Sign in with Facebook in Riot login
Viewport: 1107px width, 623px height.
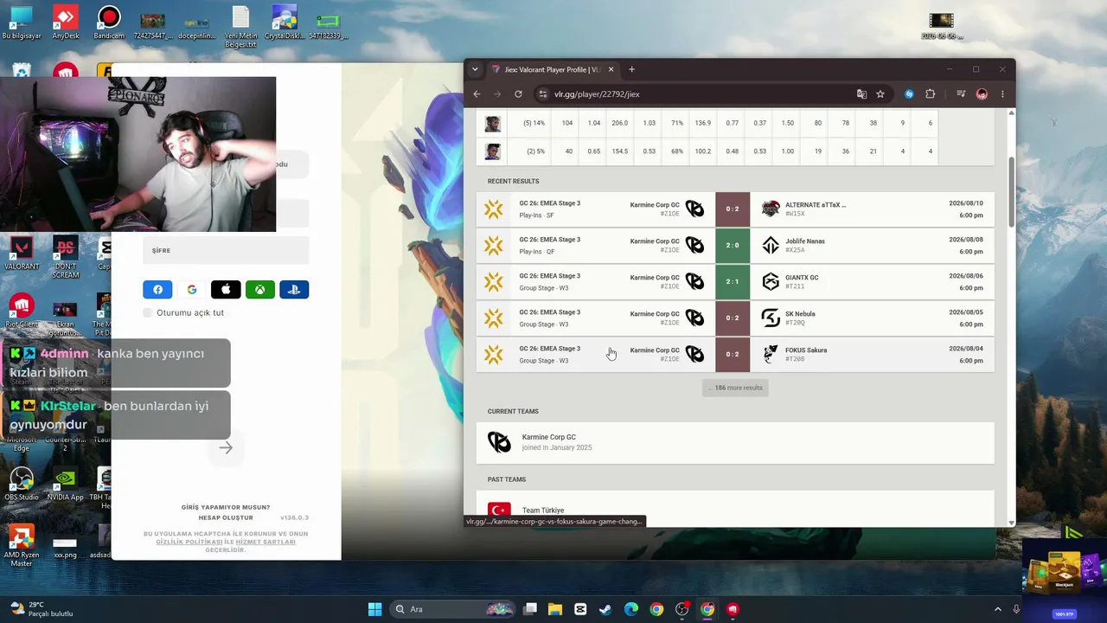click(x=157, y=290)
